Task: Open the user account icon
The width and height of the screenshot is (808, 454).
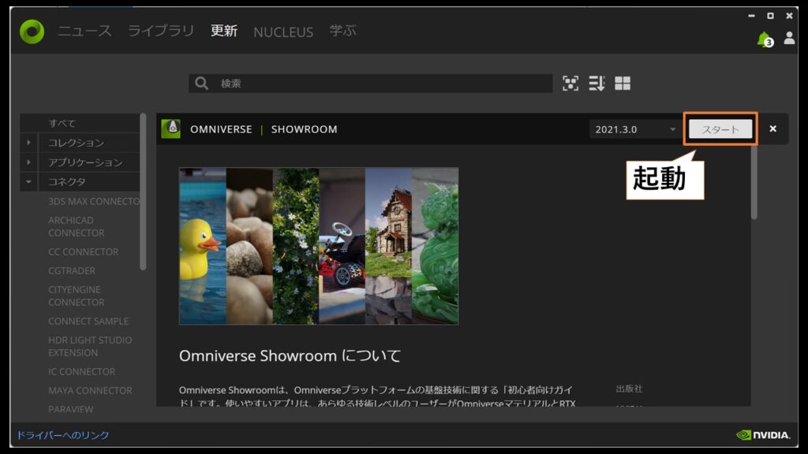Action: [x=789, y=38]
